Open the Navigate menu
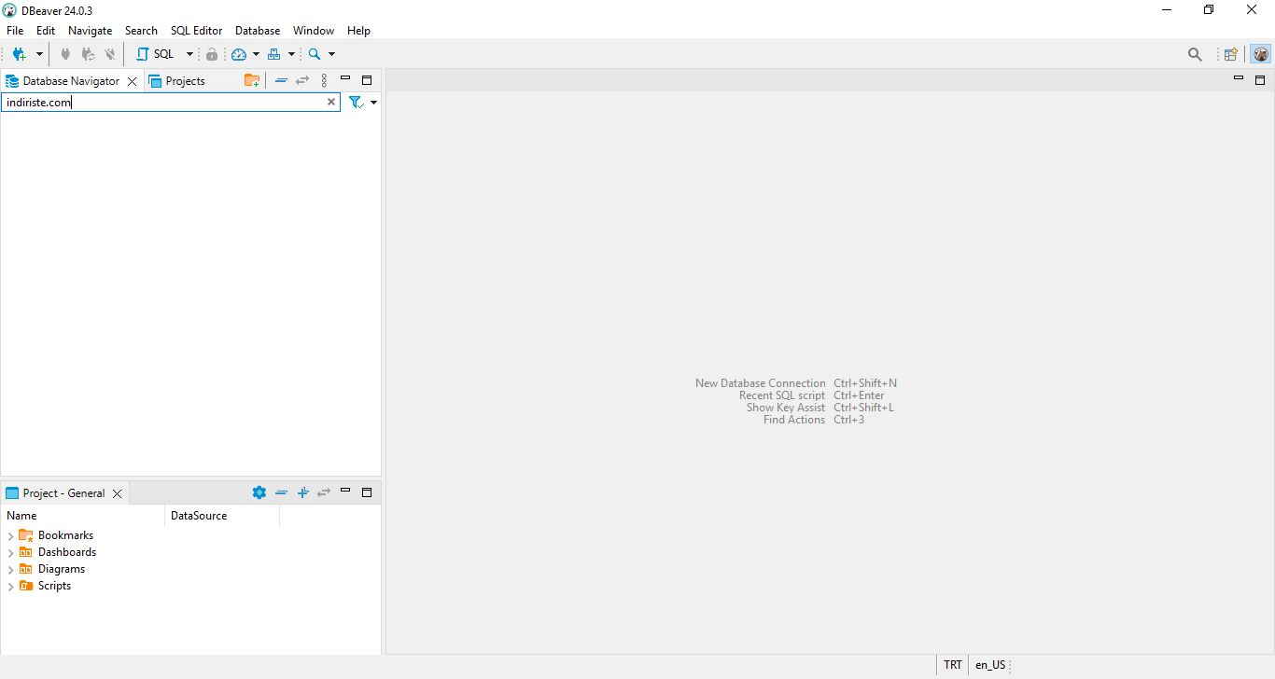 pyautogui.click(x=91, y=31)
